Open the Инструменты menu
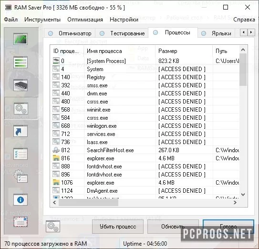Screen dimensions: 259x249 click(42, 20)
